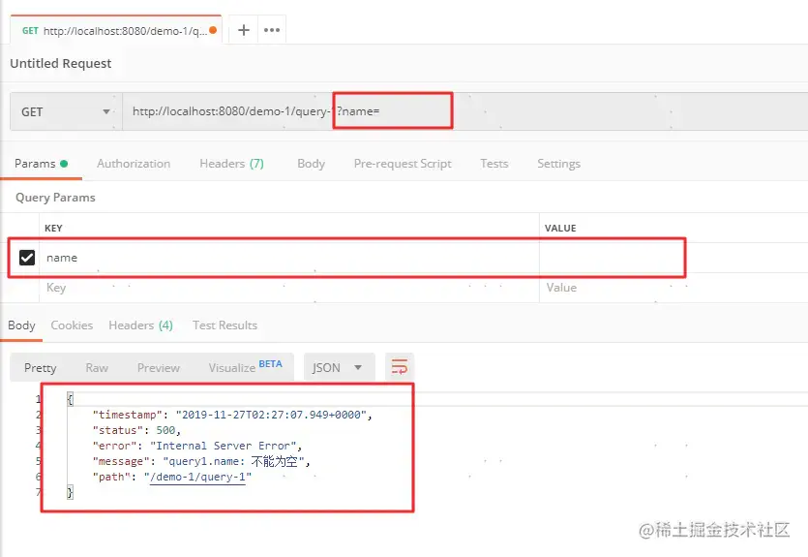The width and height of the screenshot is (808, 557).
Task: Open the response Cookies tab
Action: [72, 325]
